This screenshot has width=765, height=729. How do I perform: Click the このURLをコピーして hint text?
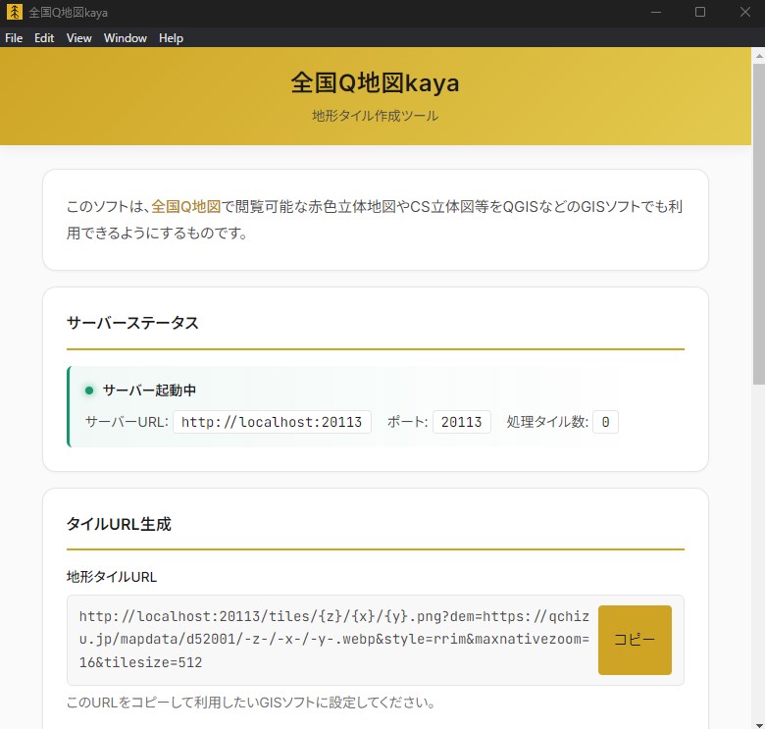(x=251, y=703)
